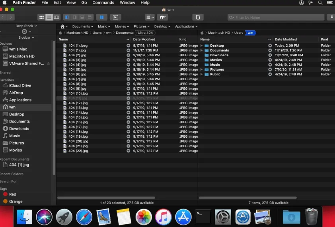Toggle the bottom shelf panel

tap(82, 17)
